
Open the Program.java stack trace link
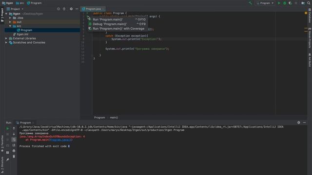60,140
